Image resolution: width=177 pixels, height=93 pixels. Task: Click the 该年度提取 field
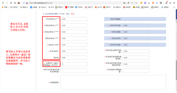pos(136,32)
